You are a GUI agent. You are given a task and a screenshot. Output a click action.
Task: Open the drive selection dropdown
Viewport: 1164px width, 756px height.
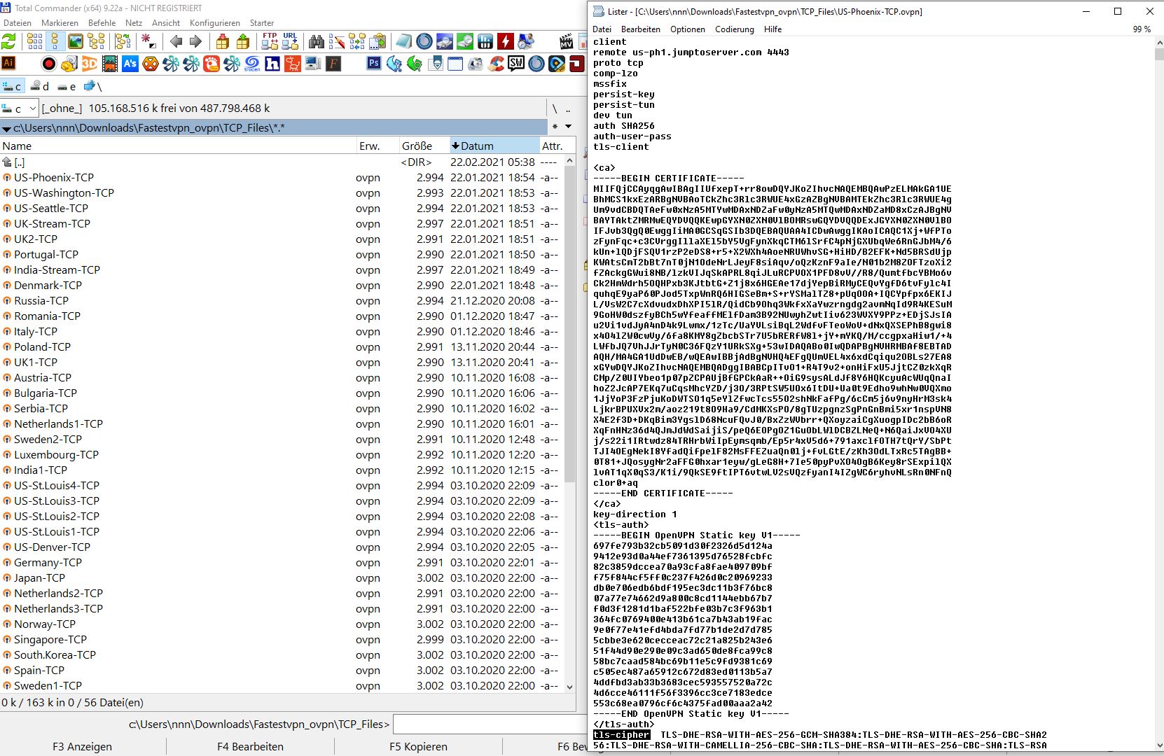tap(20, 108)
